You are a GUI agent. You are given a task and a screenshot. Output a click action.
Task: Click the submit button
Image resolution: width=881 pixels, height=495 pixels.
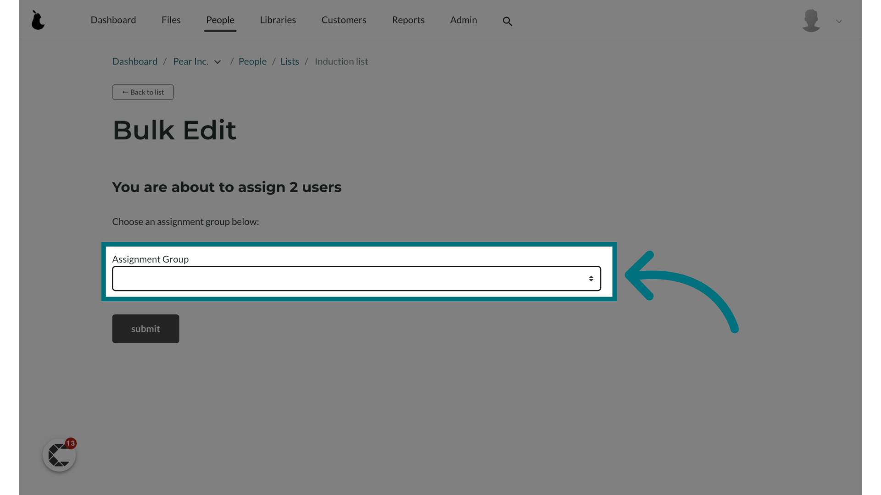pyautogui.click(x=145, y=328)
